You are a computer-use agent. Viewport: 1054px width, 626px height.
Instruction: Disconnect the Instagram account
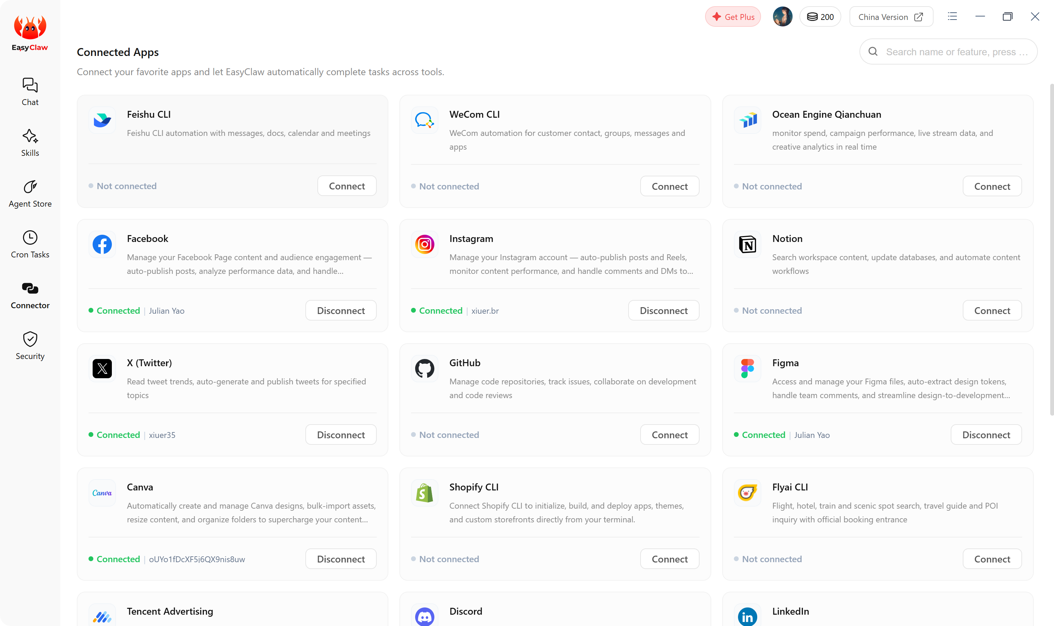(x=664, y=311)
